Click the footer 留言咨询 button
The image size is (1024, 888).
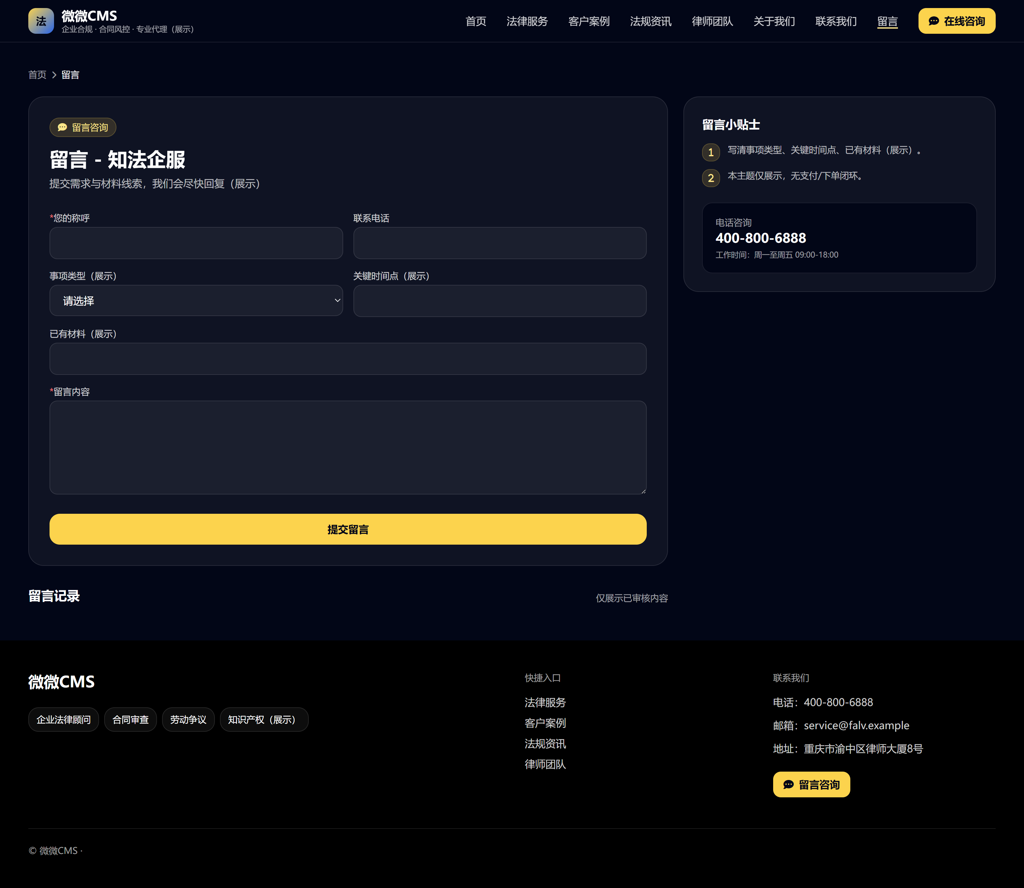point(811,784)
